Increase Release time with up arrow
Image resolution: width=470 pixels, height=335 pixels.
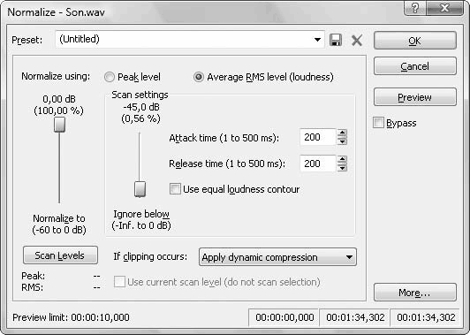click(342, 159)
